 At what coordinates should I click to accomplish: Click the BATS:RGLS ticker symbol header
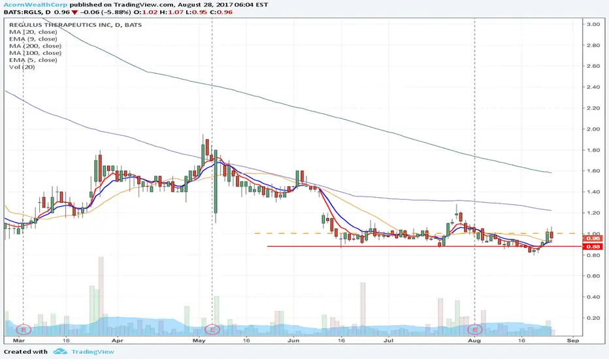coord(23,12)
